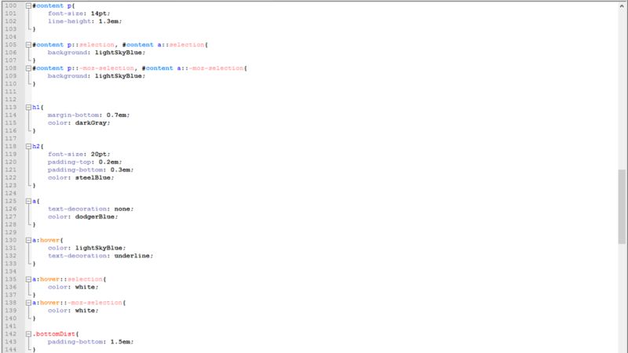This screenshot has width=628, height=353.
Task: Collapse the ::-moz-selection rule fold at line 108
Action: click(28, 68)
